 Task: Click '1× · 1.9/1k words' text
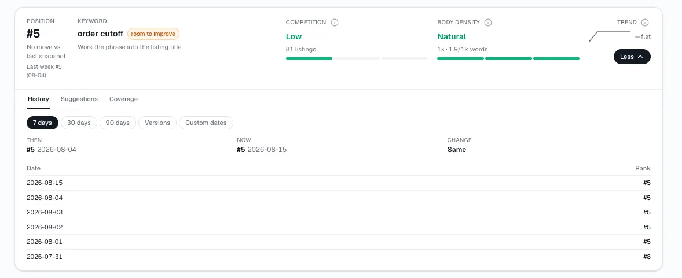tap(463, 49)
